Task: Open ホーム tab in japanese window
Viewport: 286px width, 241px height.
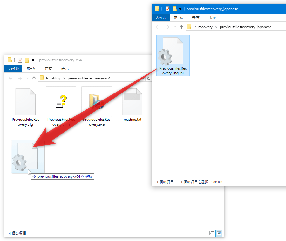Action: click(x=178, y=17)
